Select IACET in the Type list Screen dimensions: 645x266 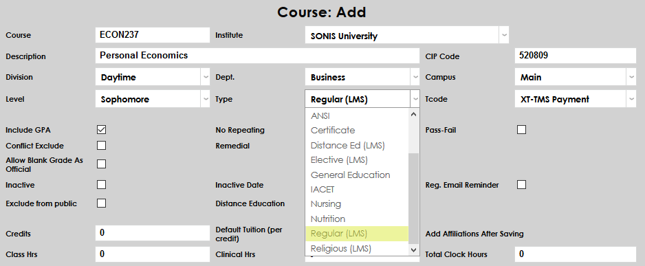(x=357, y=190)
